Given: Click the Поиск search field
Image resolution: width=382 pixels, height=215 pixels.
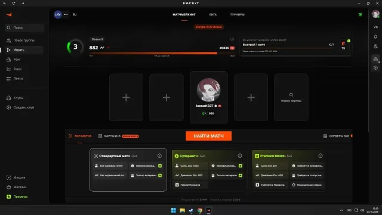Looking at the screenshot, I should pos(24,27).
